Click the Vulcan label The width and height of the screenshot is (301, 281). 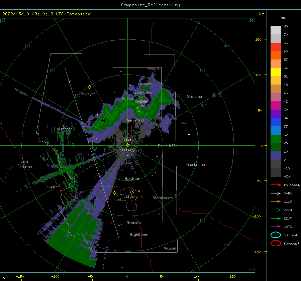click(x=170, y=248)
